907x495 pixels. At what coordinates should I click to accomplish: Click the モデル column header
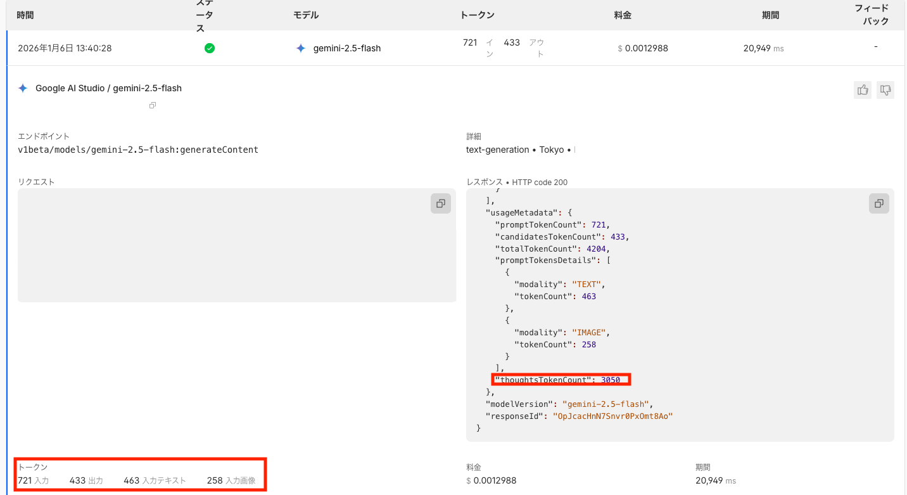coord(306,15)
